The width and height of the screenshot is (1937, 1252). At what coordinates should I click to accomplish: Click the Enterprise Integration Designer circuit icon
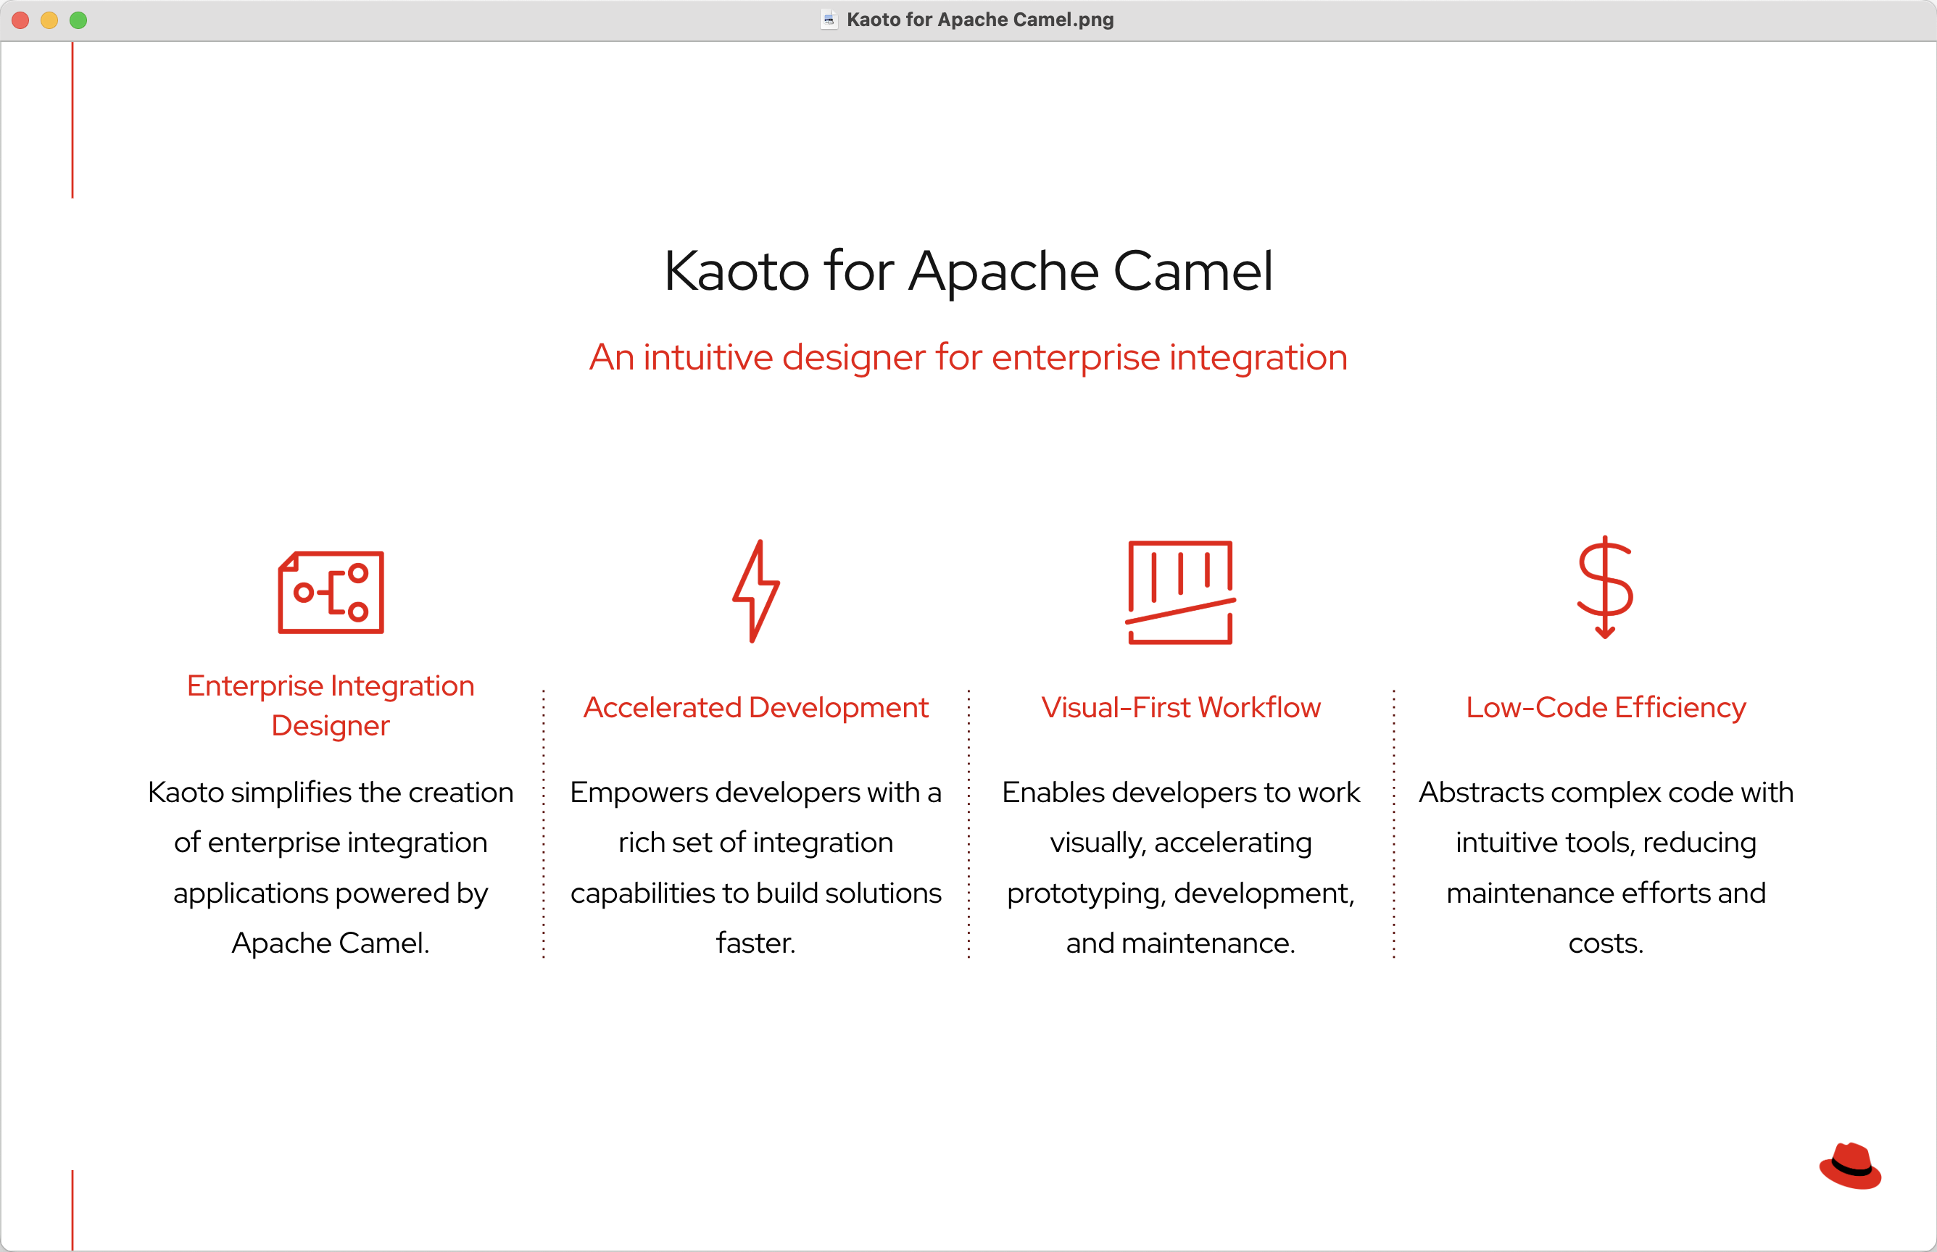pyautogui.click(x=330, y=593)
